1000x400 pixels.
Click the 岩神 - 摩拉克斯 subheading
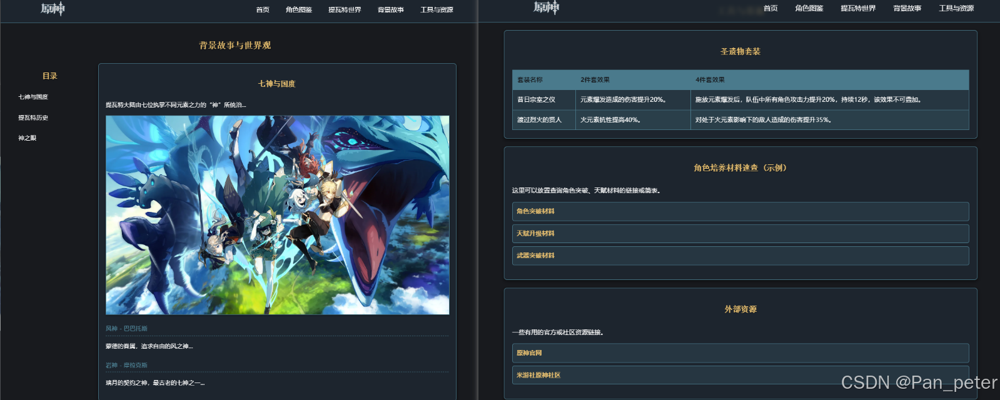pyautogui.click(x=126, y=365)
